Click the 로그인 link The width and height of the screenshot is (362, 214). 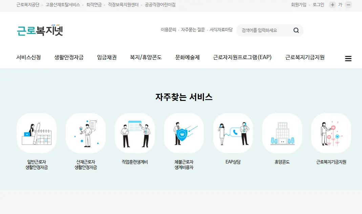(318, 5)
